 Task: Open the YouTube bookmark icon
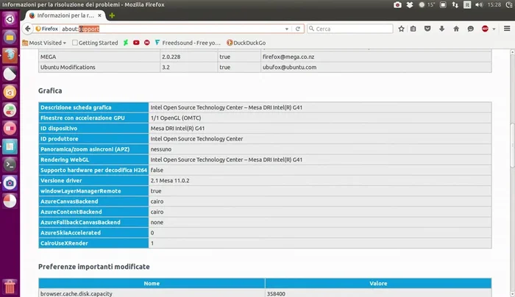click(136, 43)
